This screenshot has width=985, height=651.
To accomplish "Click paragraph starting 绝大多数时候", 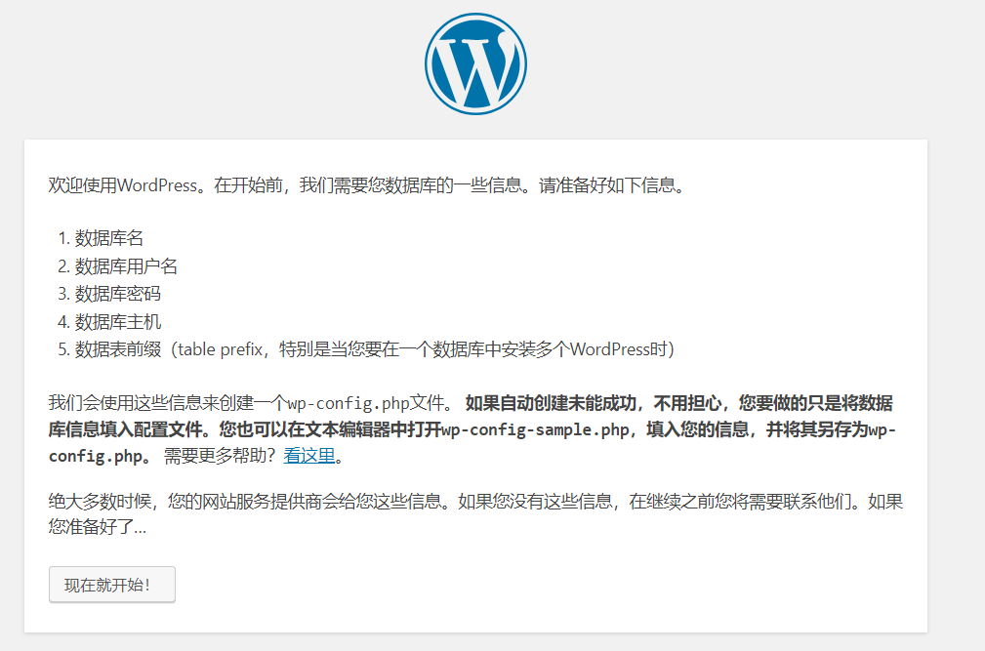I will point(475,513).
